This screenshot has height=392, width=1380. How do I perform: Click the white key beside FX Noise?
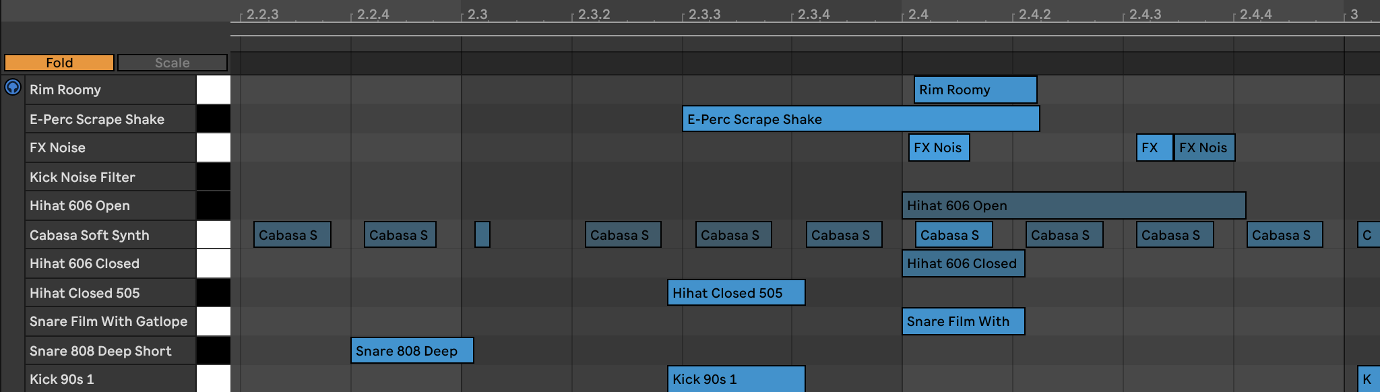click(x=214, y=148)
